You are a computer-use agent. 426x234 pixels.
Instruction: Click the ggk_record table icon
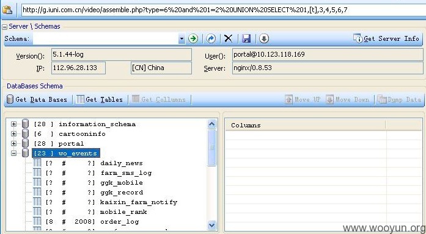point(37,193)
